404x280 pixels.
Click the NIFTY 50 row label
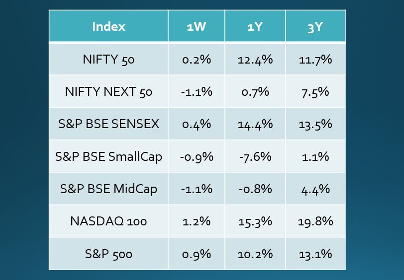[108, 60]
